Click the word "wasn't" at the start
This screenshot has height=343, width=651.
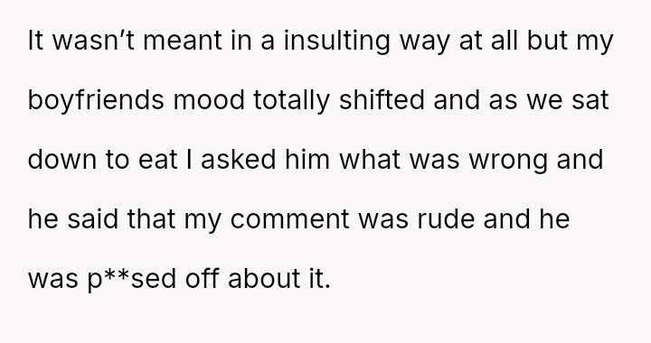coord(94,41)
